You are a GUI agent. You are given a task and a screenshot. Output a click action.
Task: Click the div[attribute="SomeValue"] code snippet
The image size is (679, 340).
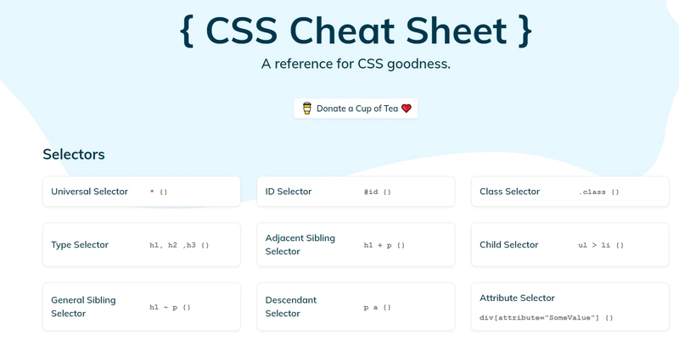pyautogui.click(x=546, y=317)
